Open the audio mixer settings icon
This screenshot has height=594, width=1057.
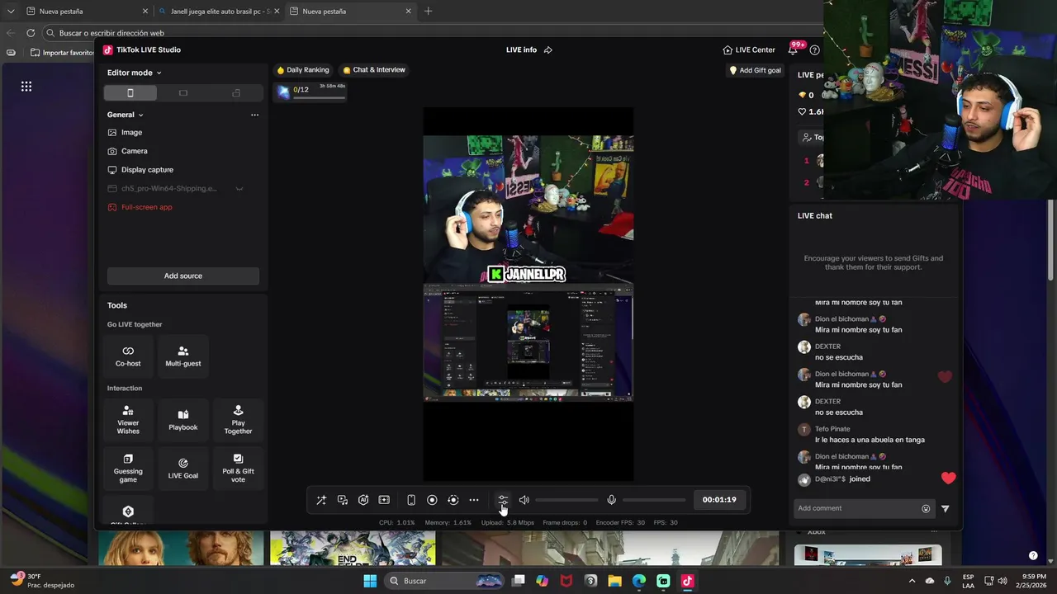(x=503, y=500)
